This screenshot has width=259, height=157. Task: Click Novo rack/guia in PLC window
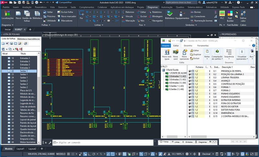coord(167,55)
